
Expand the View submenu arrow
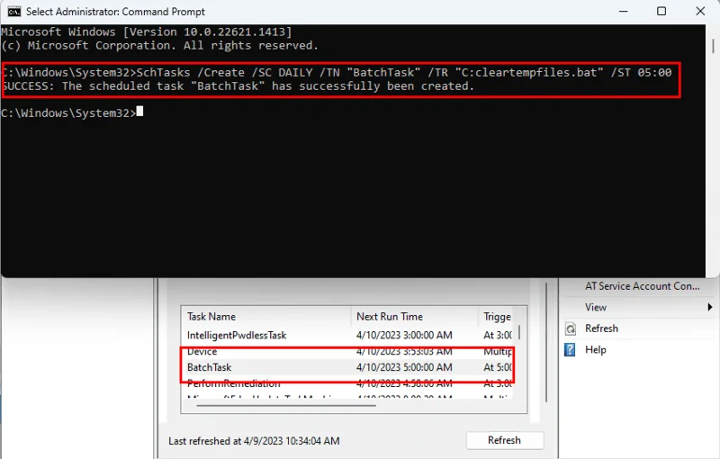pos(710,307)
